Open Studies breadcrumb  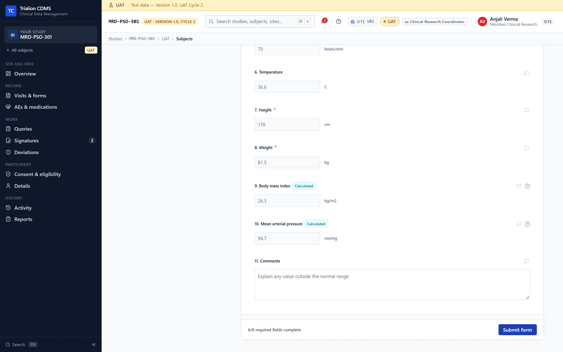click(115, 39)
